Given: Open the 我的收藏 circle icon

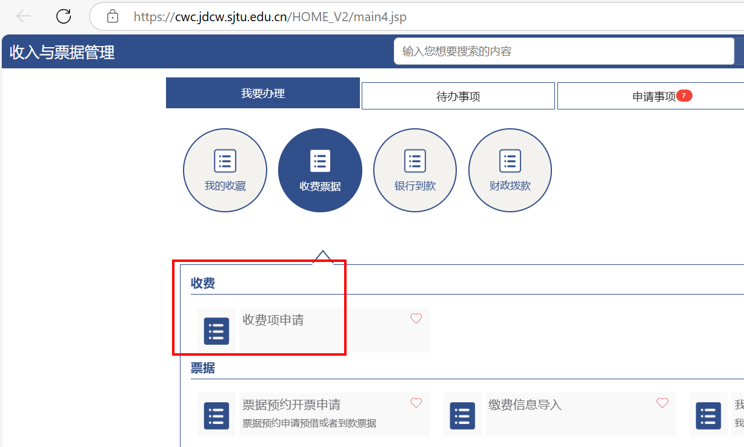Looking at the screenshot, I should click(225, 170).
